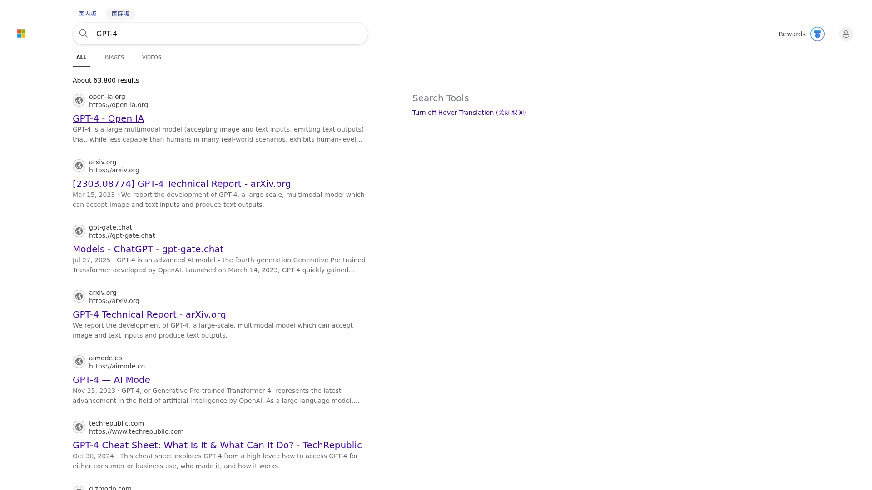
Task: Click the globe icon beside techrepublic.com
Action: (x=79, y=427)
